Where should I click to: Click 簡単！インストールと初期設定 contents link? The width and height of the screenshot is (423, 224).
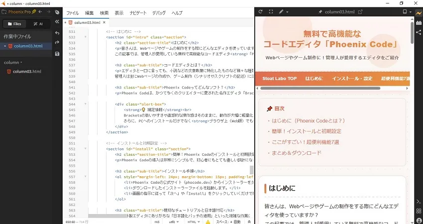[307, 131]
